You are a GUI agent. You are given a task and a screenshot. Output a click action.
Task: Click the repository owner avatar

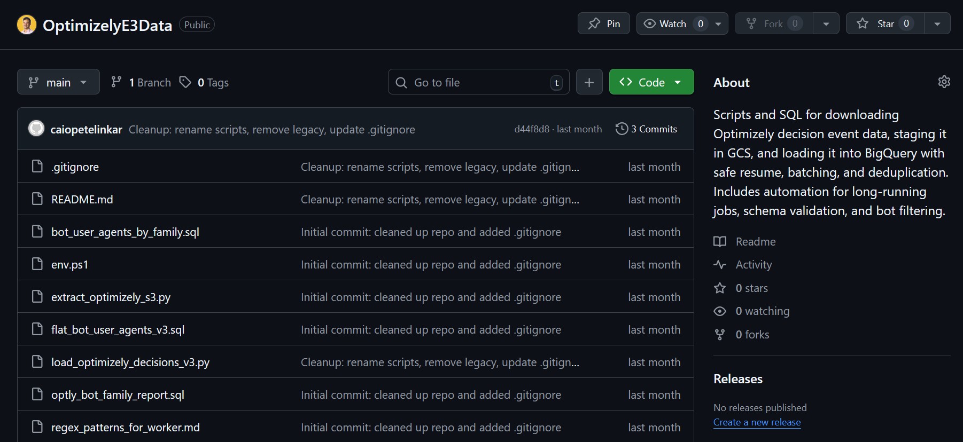(x=27, y=25)
